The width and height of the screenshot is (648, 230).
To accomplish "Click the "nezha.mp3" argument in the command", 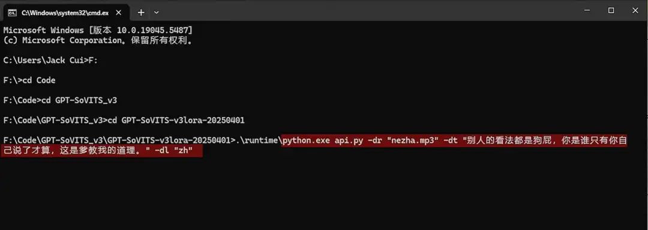I will tap(413, 141).
